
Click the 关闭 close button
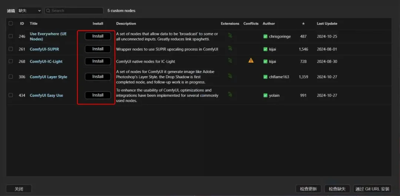click(19, 189)
